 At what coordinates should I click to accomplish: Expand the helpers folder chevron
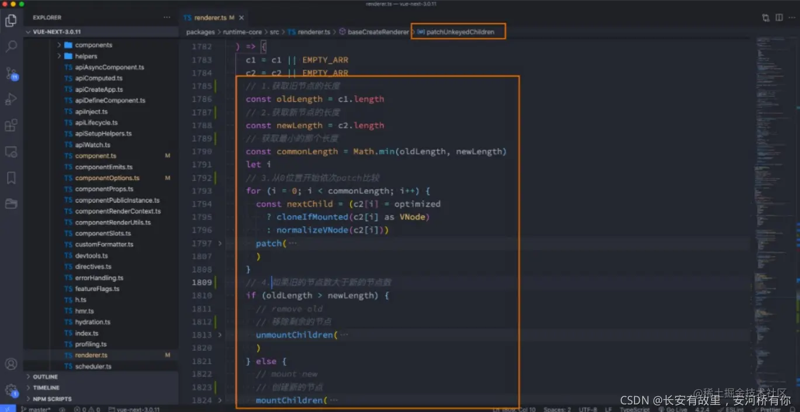point(59,56)
